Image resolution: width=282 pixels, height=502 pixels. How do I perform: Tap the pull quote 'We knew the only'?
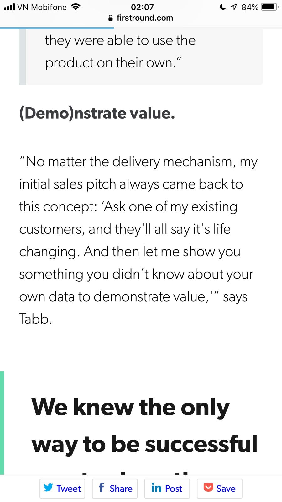click(x=130, y=408)
